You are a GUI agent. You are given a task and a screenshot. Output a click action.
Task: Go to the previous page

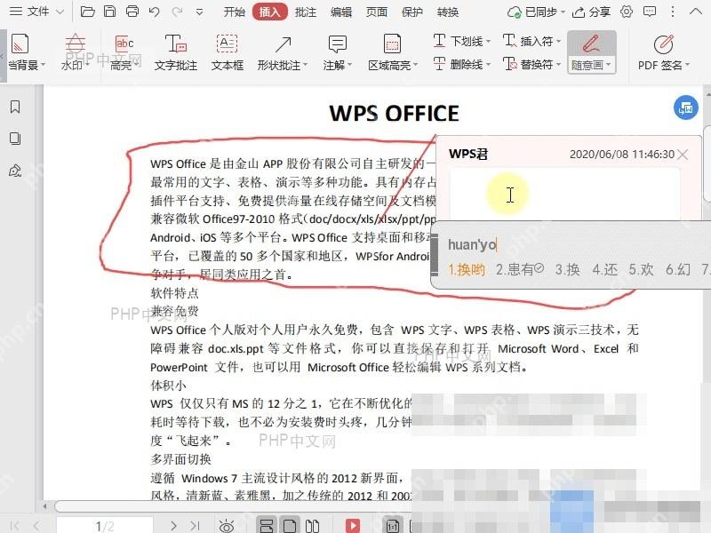[x=36, y=526]
